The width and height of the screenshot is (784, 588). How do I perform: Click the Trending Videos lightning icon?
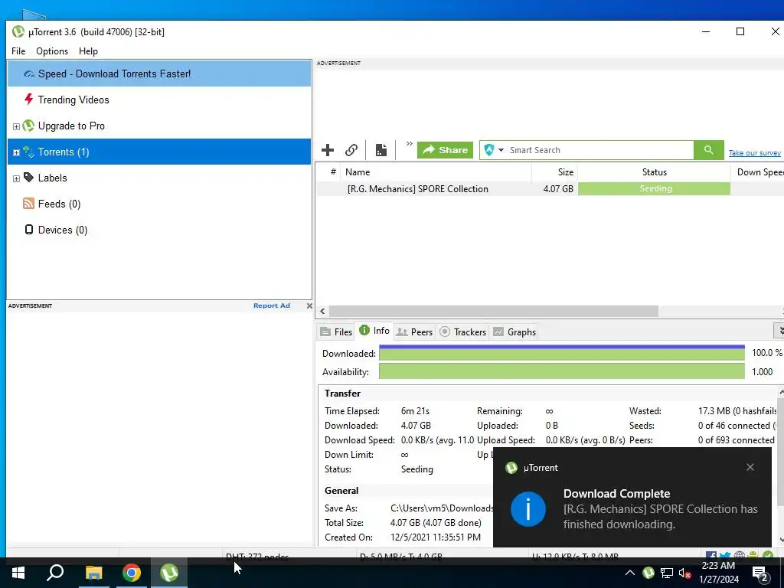click(28, 99)
